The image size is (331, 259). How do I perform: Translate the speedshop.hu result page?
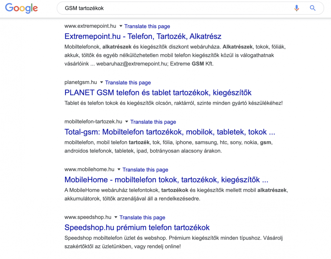click(142, 218)
